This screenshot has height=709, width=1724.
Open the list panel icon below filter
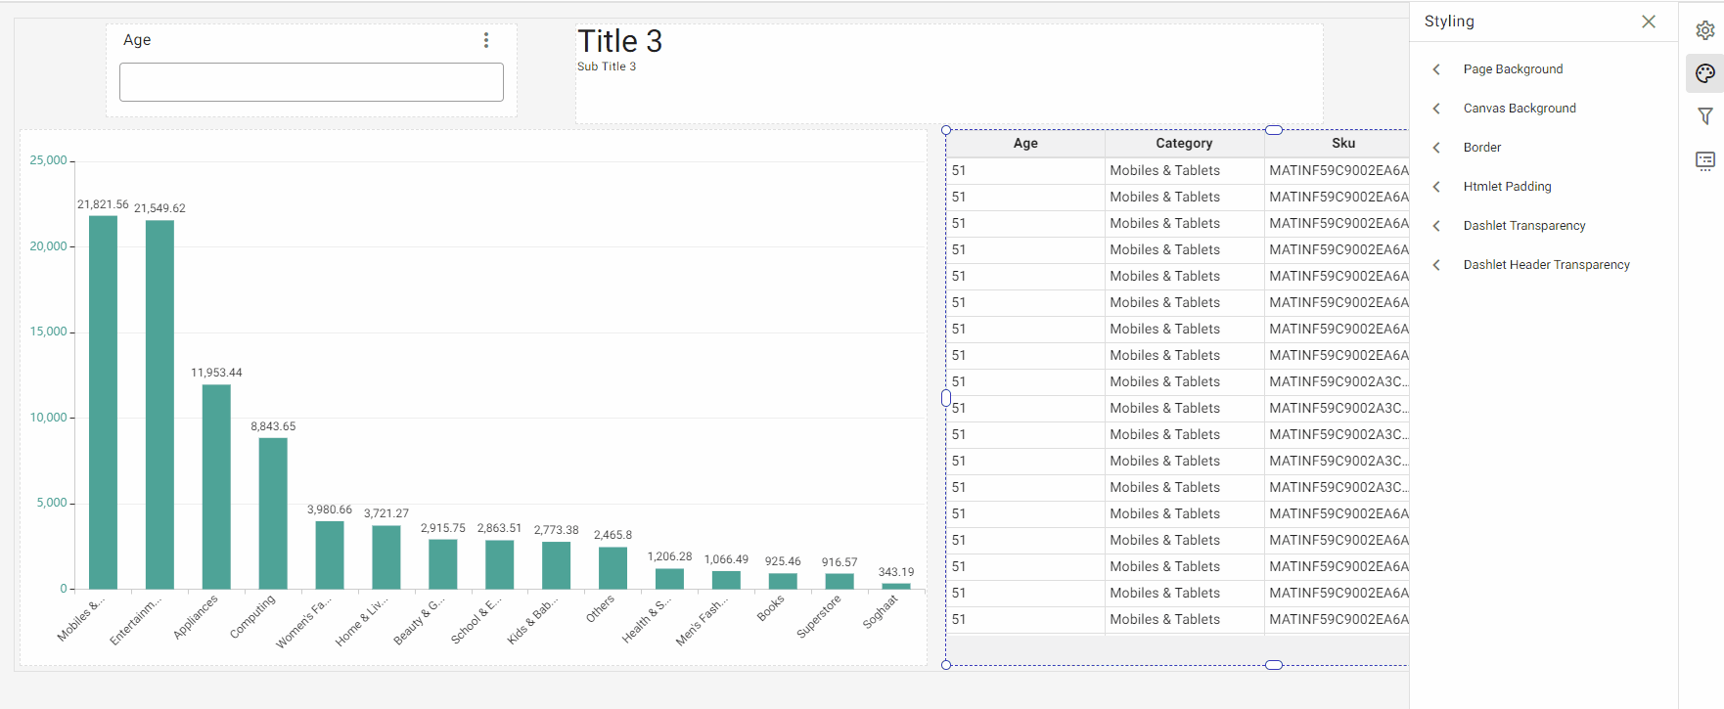pos(1704,161)
